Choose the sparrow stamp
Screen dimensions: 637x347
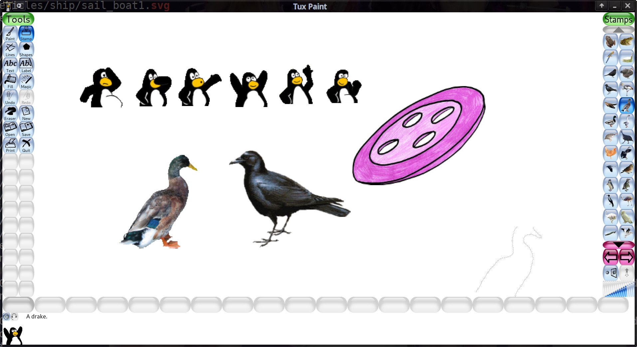click(x=627, y=170)
